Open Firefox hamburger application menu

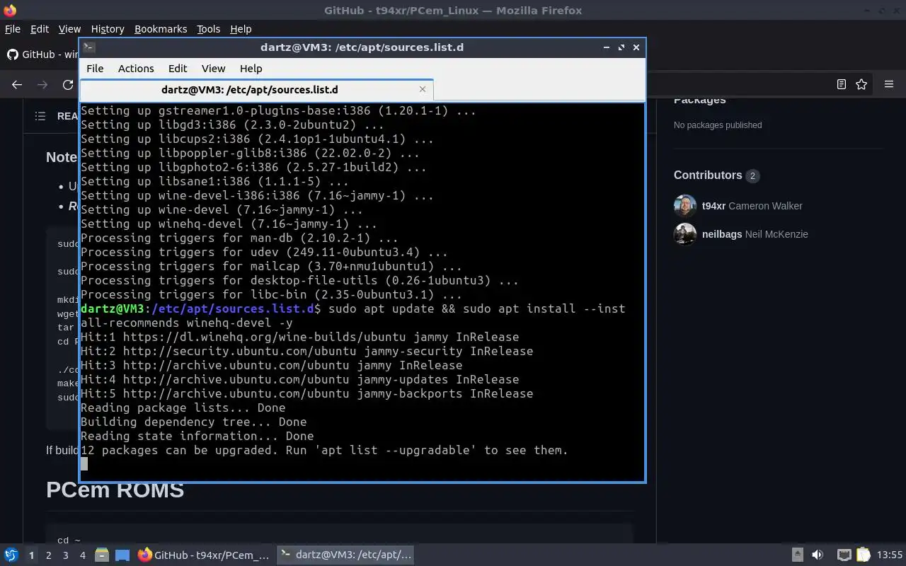pos(889,84)
